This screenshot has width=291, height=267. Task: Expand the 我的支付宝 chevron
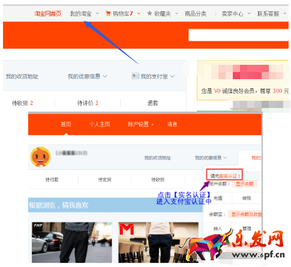(172, 76)
